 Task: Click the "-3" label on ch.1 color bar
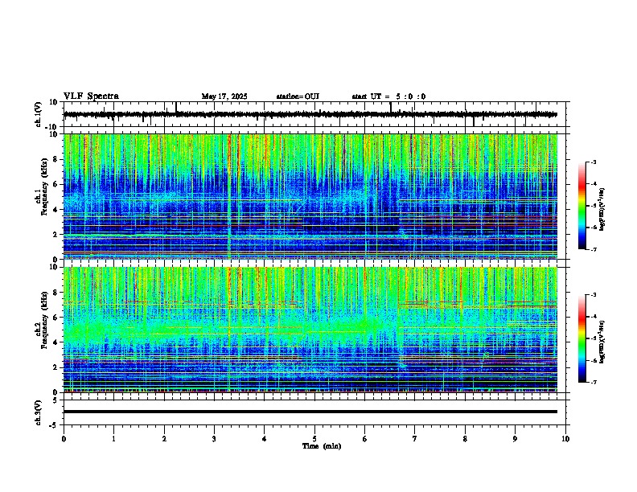tap(593, 162)
